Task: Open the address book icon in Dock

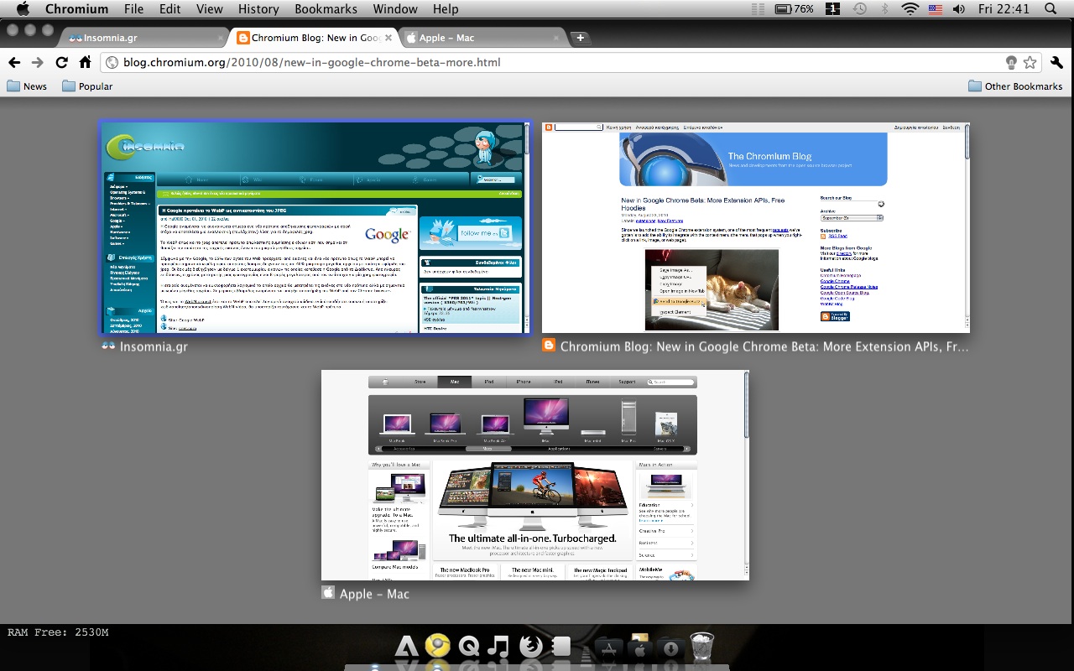Action: [x=561, y=646]
